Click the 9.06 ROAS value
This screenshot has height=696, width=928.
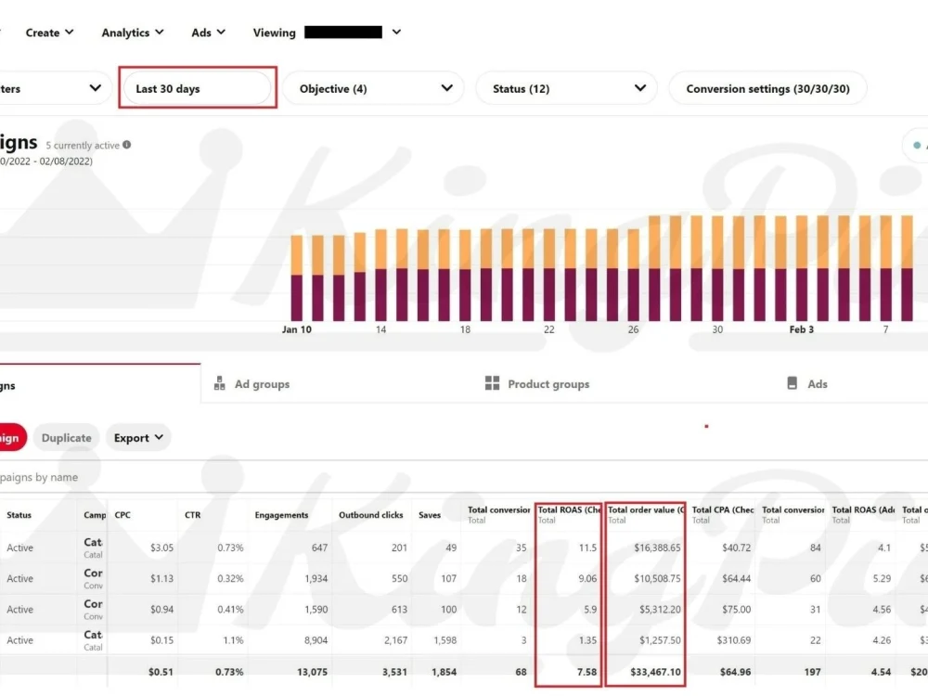pyautogui.click(x=587, y=579)
